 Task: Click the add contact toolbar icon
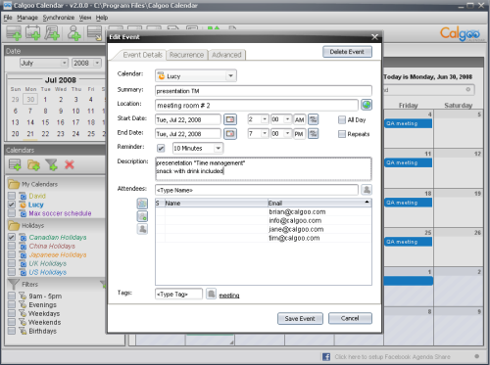click(x=74, y=33)
